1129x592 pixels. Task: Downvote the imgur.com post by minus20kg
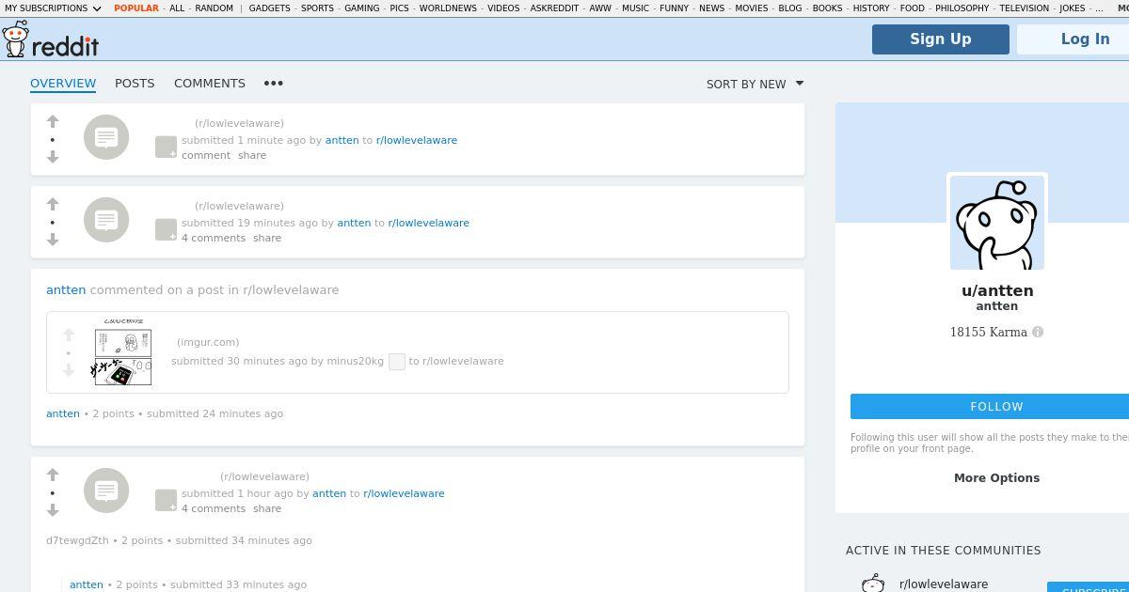click(x=69, y=370)
